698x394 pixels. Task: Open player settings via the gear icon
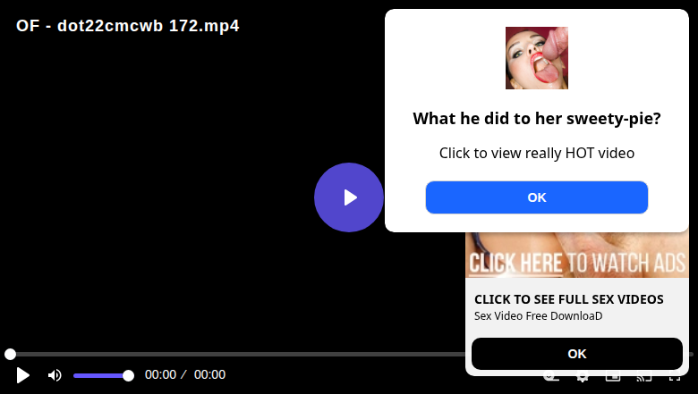(583, 378)
